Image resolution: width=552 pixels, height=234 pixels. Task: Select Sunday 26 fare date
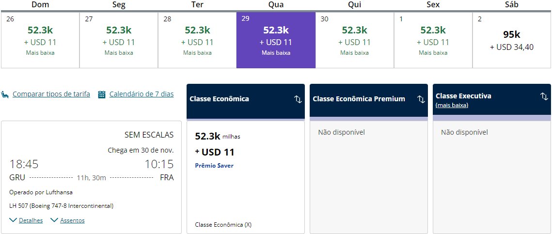click(x=40, y=40)
